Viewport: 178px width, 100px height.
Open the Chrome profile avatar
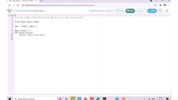coord(165,5)
